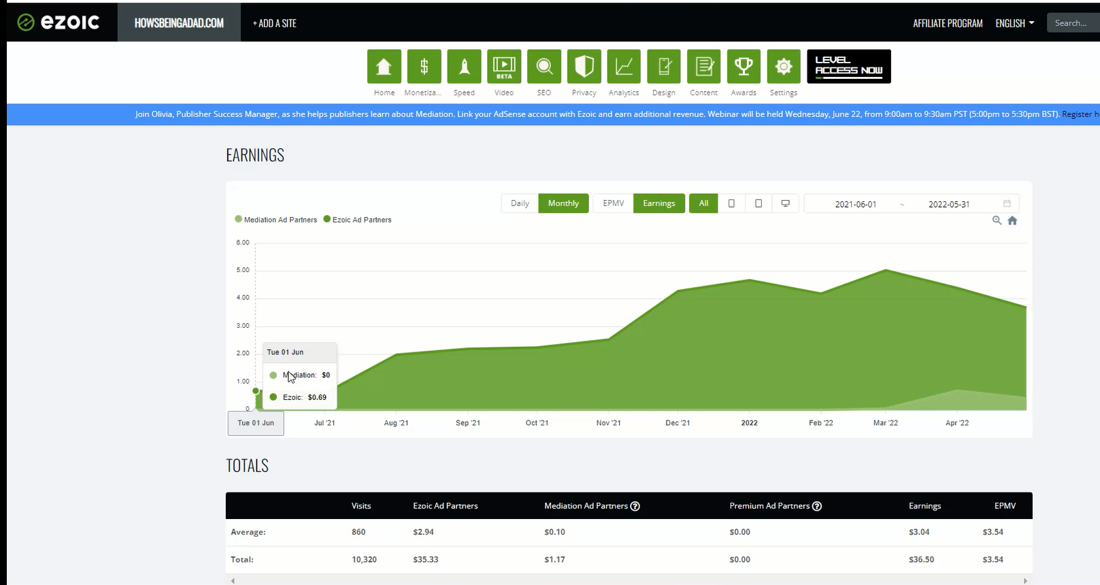This screenshot has width=1100, height=585.
Task: Open the Design icon
Action: tap(664, 67)
